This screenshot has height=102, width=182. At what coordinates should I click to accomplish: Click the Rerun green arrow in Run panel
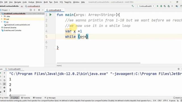(1, 73)
